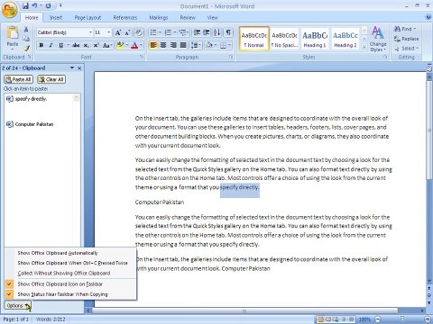This screenshot has height=324, width=433.
Task: Center the paragraph text
Action: click(x=163, y=45)
